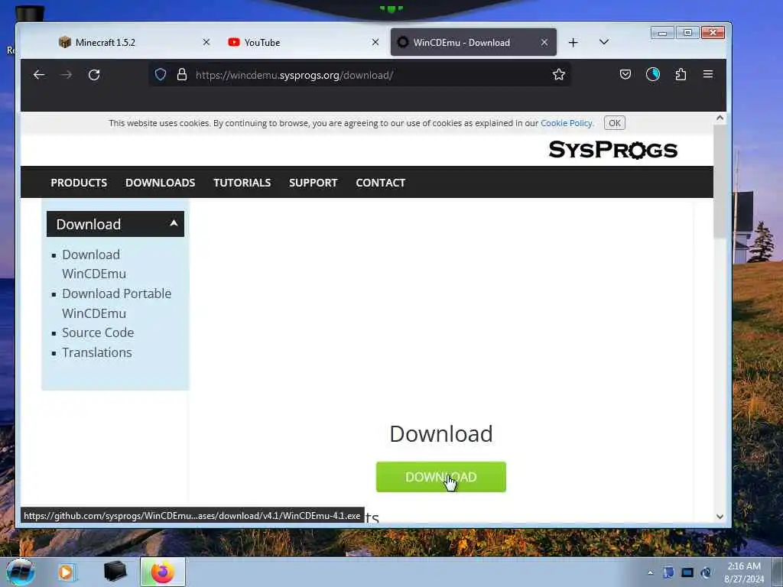
Task: View site security via the padlock icon
Action: pos(182,75)
